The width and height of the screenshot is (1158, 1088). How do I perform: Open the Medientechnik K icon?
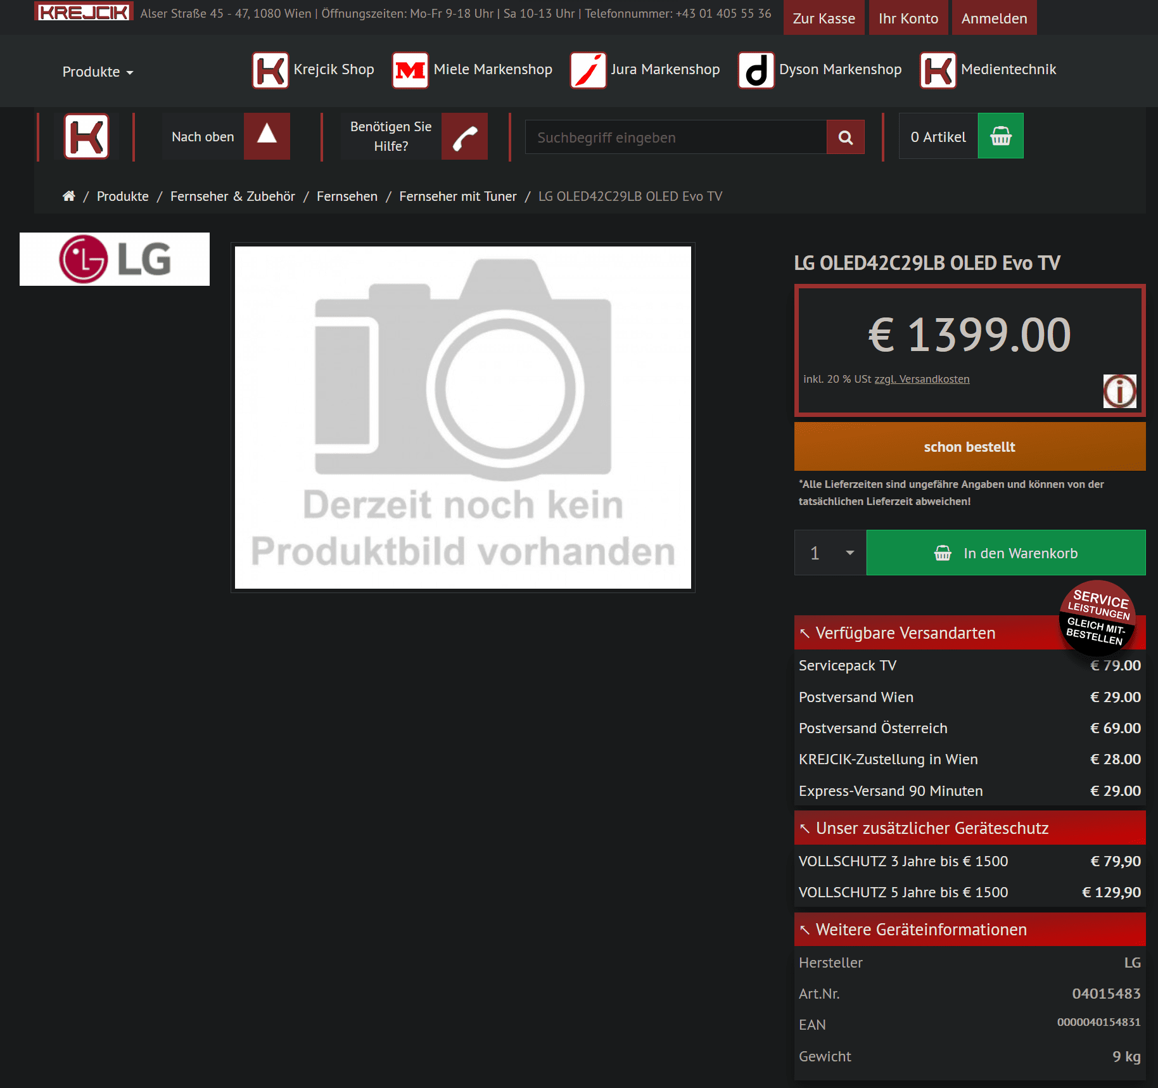[x=938, y=70]
